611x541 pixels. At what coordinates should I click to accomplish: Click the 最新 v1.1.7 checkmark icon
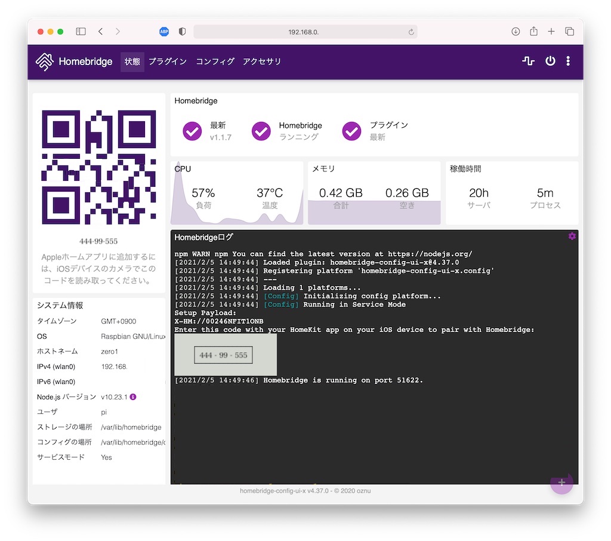pos(193,131)
